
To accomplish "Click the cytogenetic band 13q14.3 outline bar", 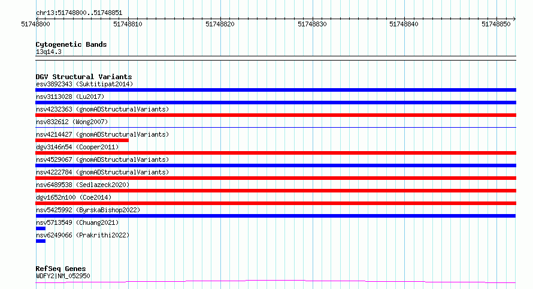I will point(275,58).
